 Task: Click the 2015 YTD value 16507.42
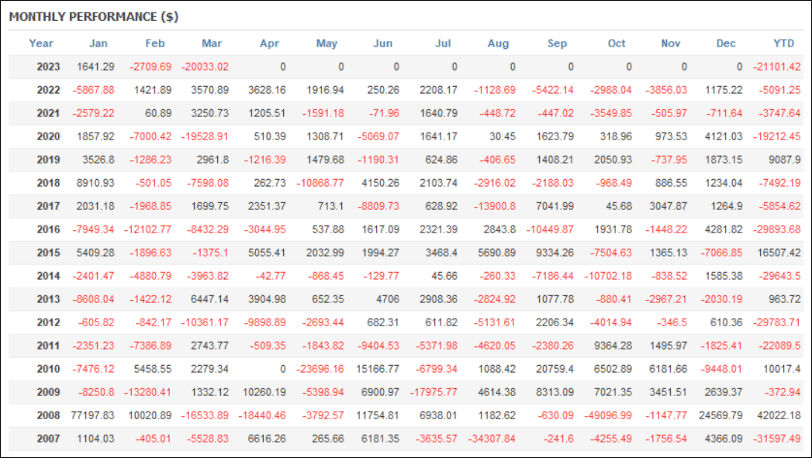[779, 253]
